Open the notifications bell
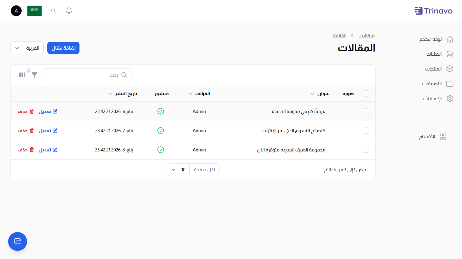462x259 pixels. click(x=69, y=10)
